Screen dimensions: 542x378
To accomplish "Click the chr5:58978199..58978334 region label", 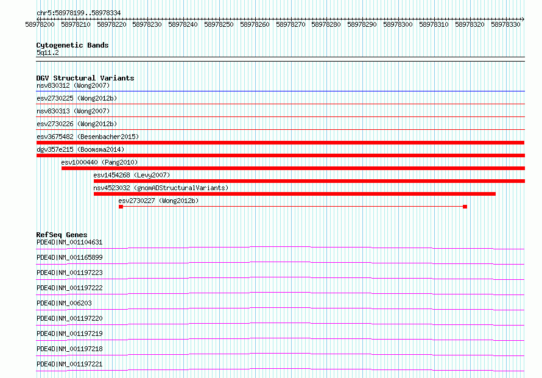I will 79,13.
